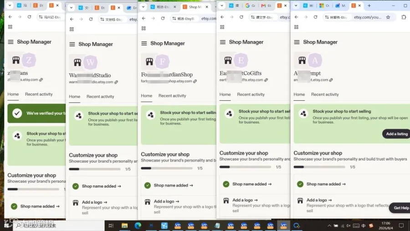
Task: Reload the page in A shop window
Action: (315, 17)
